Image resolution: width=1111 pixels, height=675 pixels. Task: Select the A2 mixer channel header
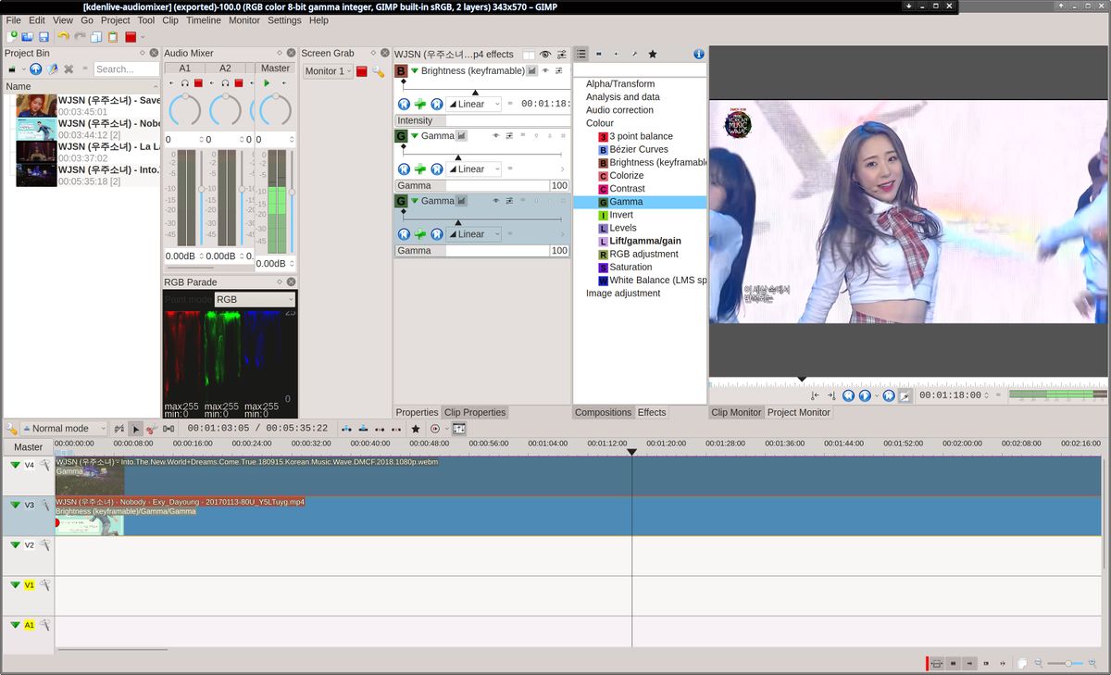[x=225, y=69]
